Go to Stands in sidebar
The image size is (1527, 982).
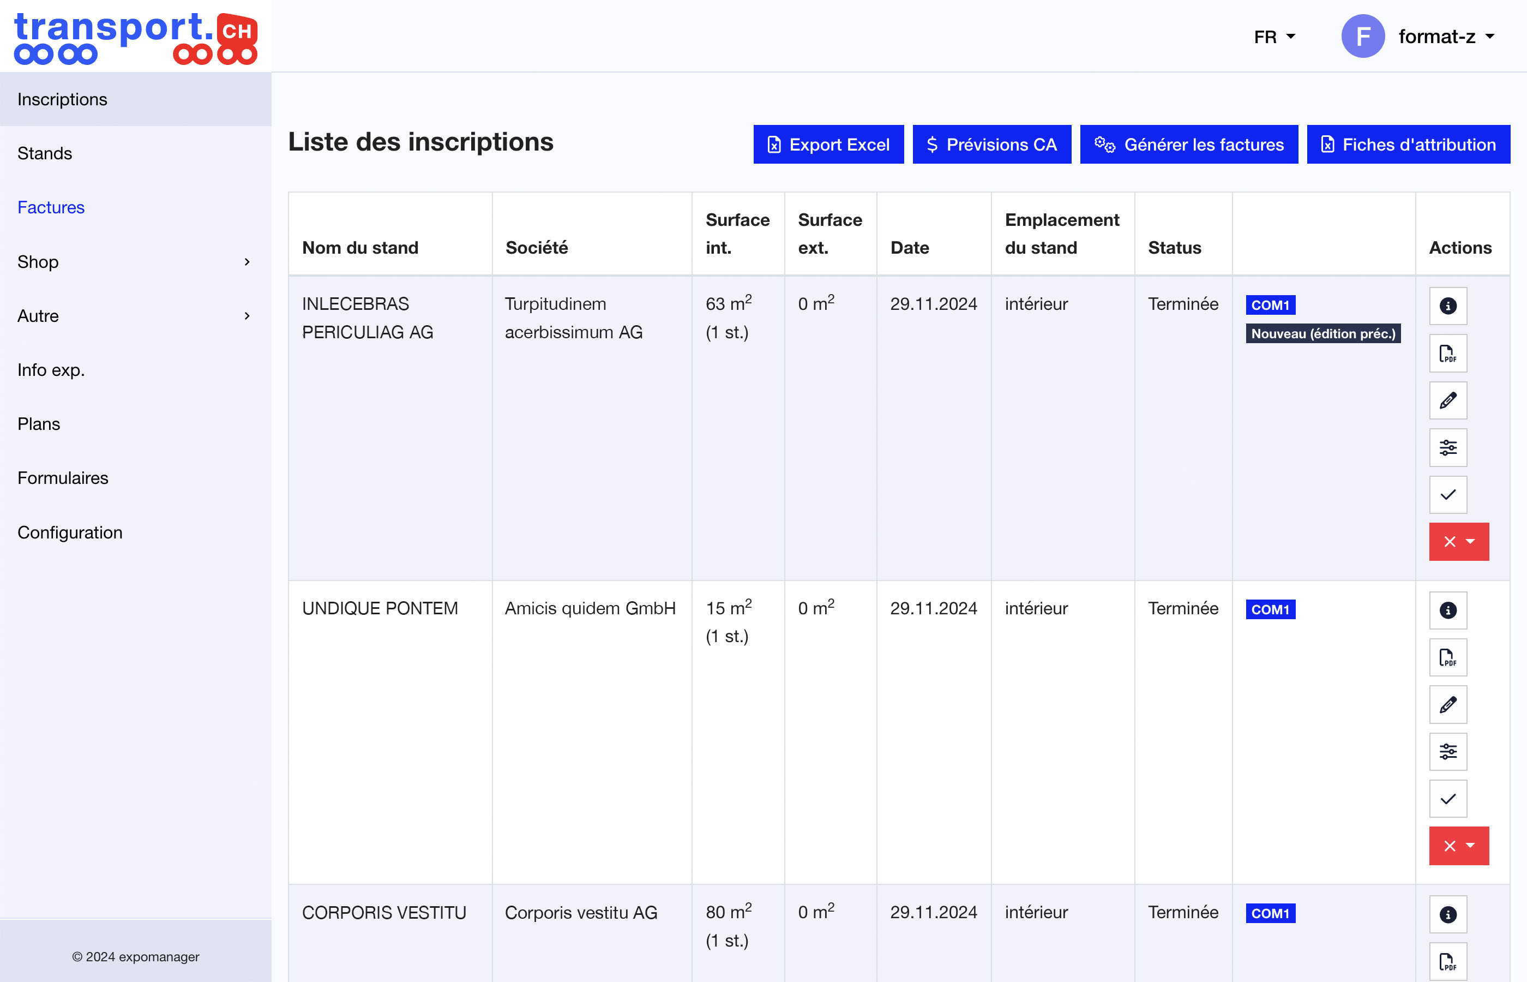click(45, 154)
